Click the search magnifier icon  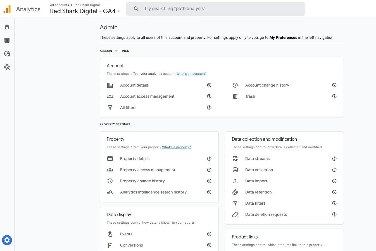tap(136, 9)
